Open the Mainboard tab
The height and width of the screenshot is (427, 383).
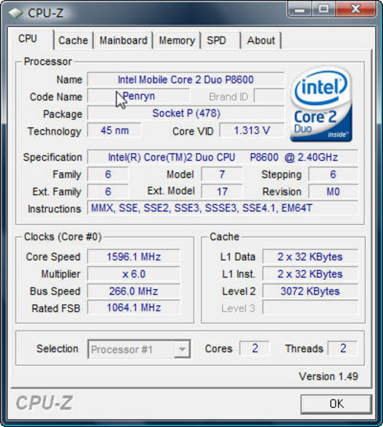point(123,41)
